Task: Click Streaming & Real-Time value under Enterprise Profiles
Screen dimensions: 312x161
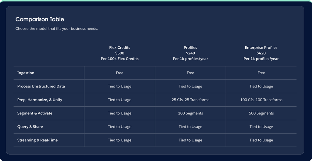Action: click(261, 140)
